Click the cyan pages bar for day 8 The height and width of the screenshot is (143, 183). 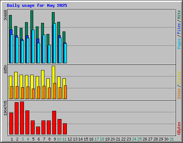pos(49,54)
